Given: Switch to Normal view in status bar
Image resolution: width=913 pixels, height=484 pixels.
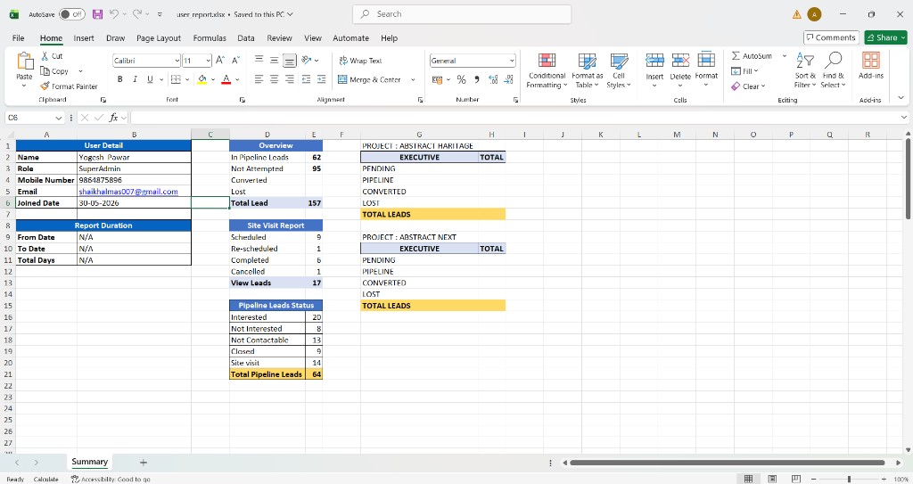Looking at the screenshot, I should pos(748,479).
